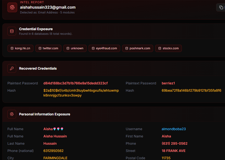
Task: Click 'Found in 6 databases (6 total records).'
Action: pyautogui.click(x=46, y=34)
